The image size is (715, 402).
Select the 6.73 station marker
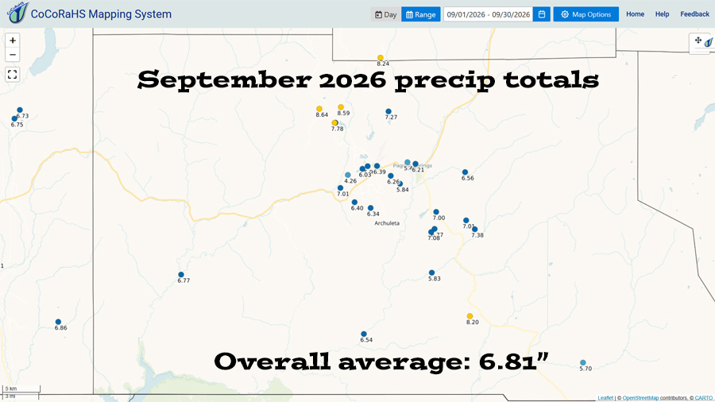(20, 110)
